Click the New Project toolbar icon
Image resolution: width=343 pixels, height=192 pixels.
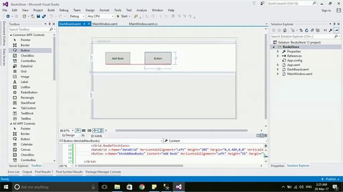pyautogui.click(x=24, y=16)
